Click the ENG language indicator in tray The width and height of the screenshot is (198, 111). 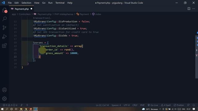click(x=183, y=109)
